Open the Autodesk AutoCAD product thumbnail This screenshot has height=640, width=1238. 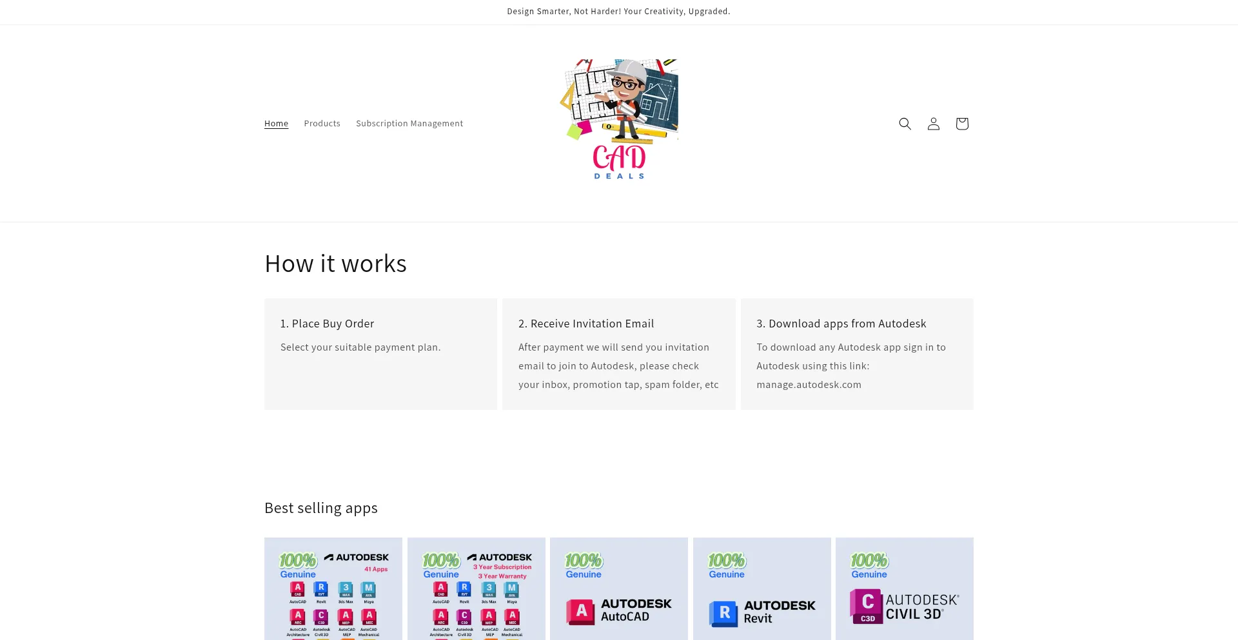tap(619, 588)
